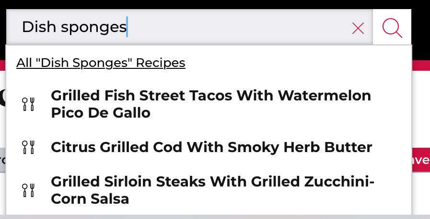Click the words "Smoky Herb Butter" in second suggestion
The width and height of the screenshot is (430, 219).
coord(300,148)
